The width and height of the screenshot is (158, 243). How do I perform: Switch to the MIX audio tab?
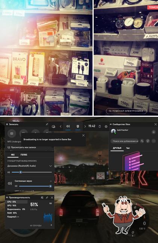point(13,155)
